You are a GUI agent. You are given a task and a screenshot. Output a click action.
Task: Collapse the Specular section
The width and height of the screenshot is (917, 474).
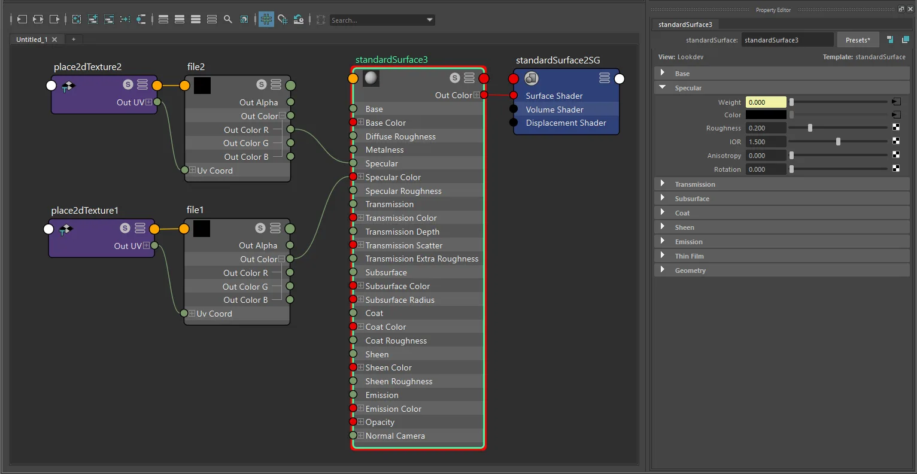pyautogui.click(x=662, y=87)
